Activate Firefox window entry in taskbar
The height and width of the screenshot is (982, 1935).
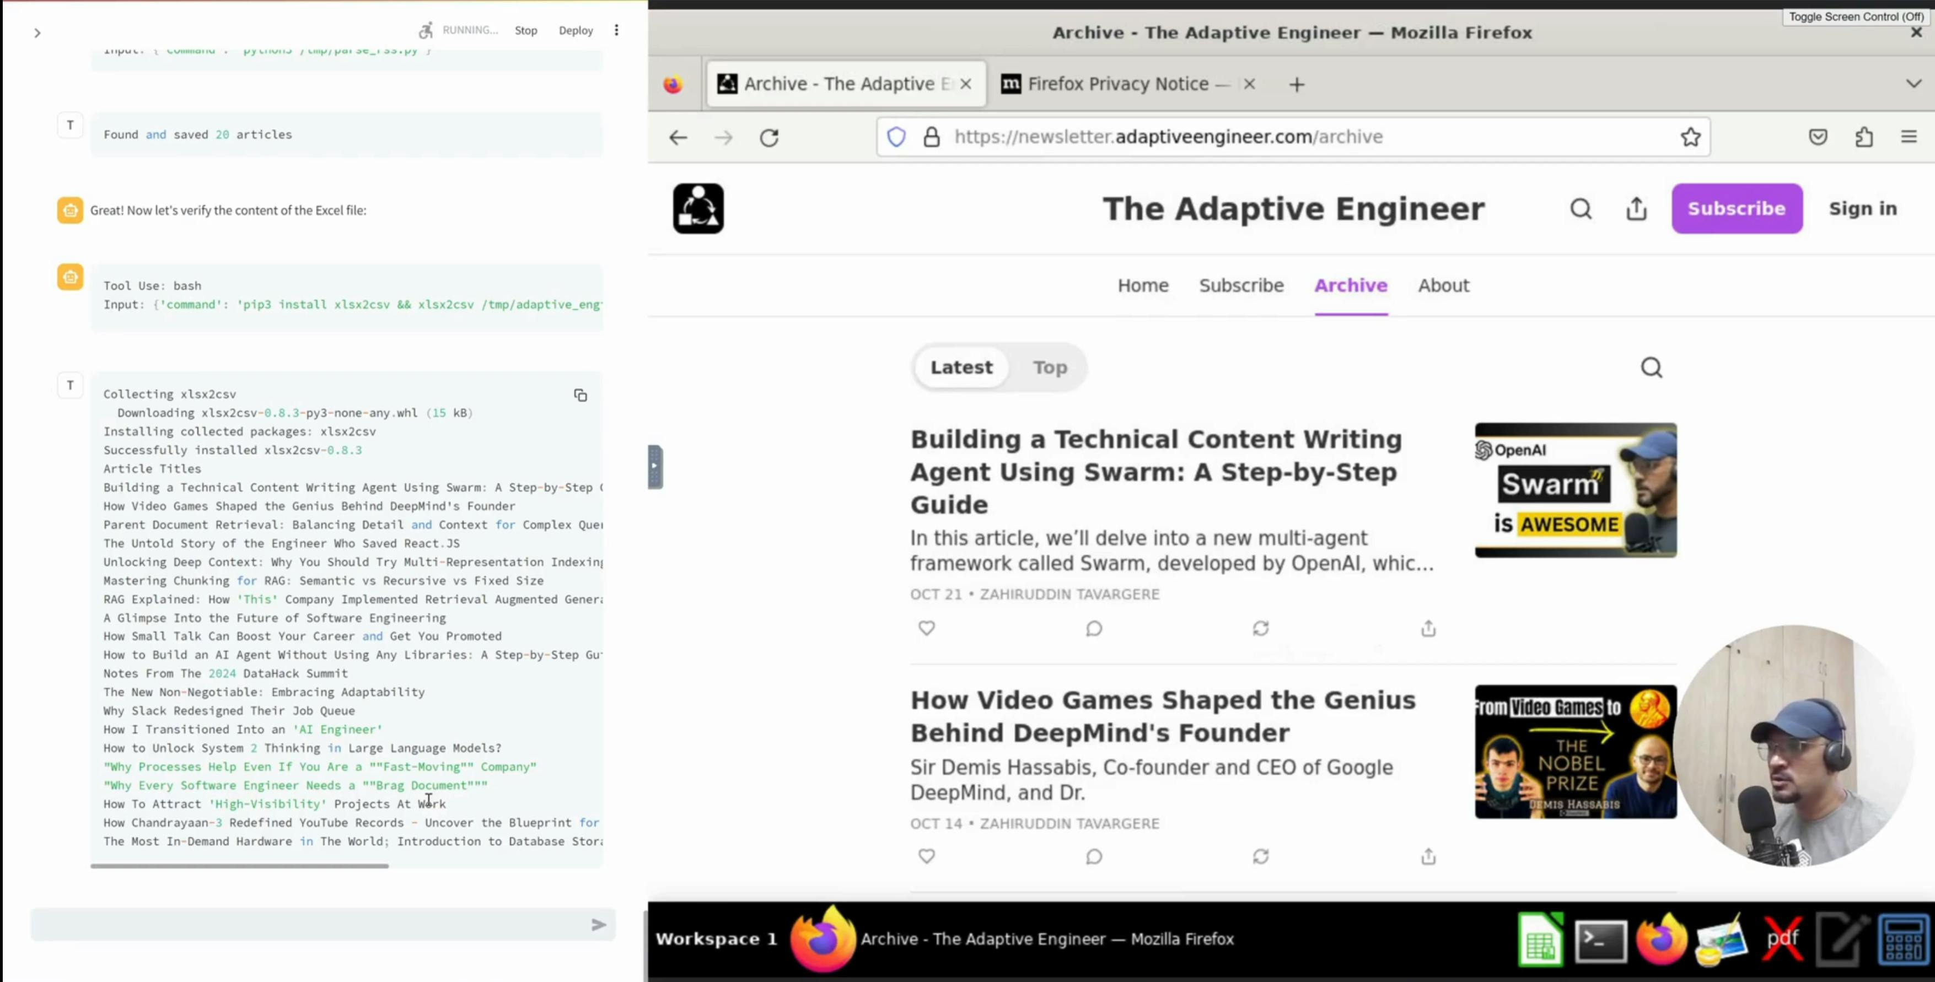pos(1012,938)
